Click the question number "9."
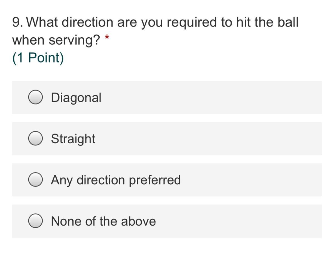334x258 pixels. click(x=18, y=22)
